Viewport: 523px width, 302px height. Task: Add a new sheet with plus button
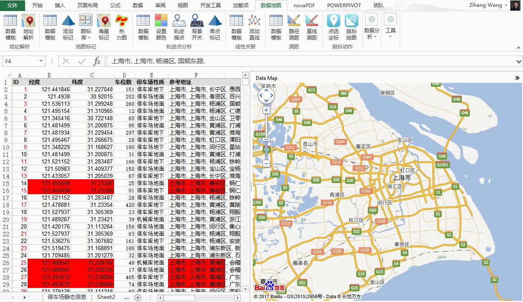[x=137, y=297]
